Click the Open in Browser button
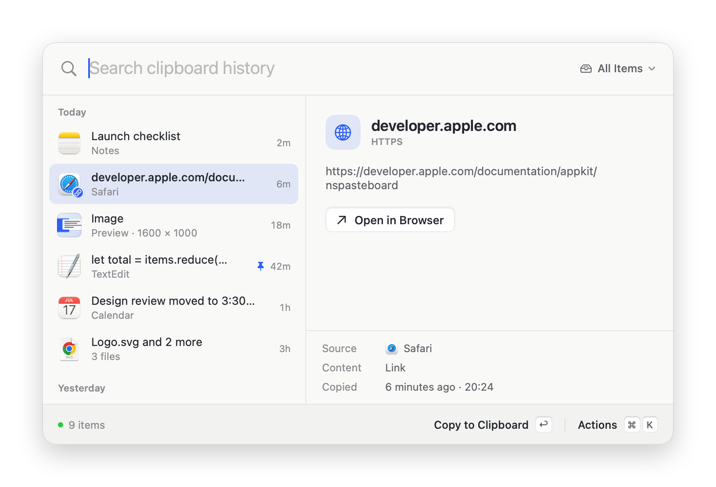The width and height of the screenshot is (716, 487). [x=390, y=220]
